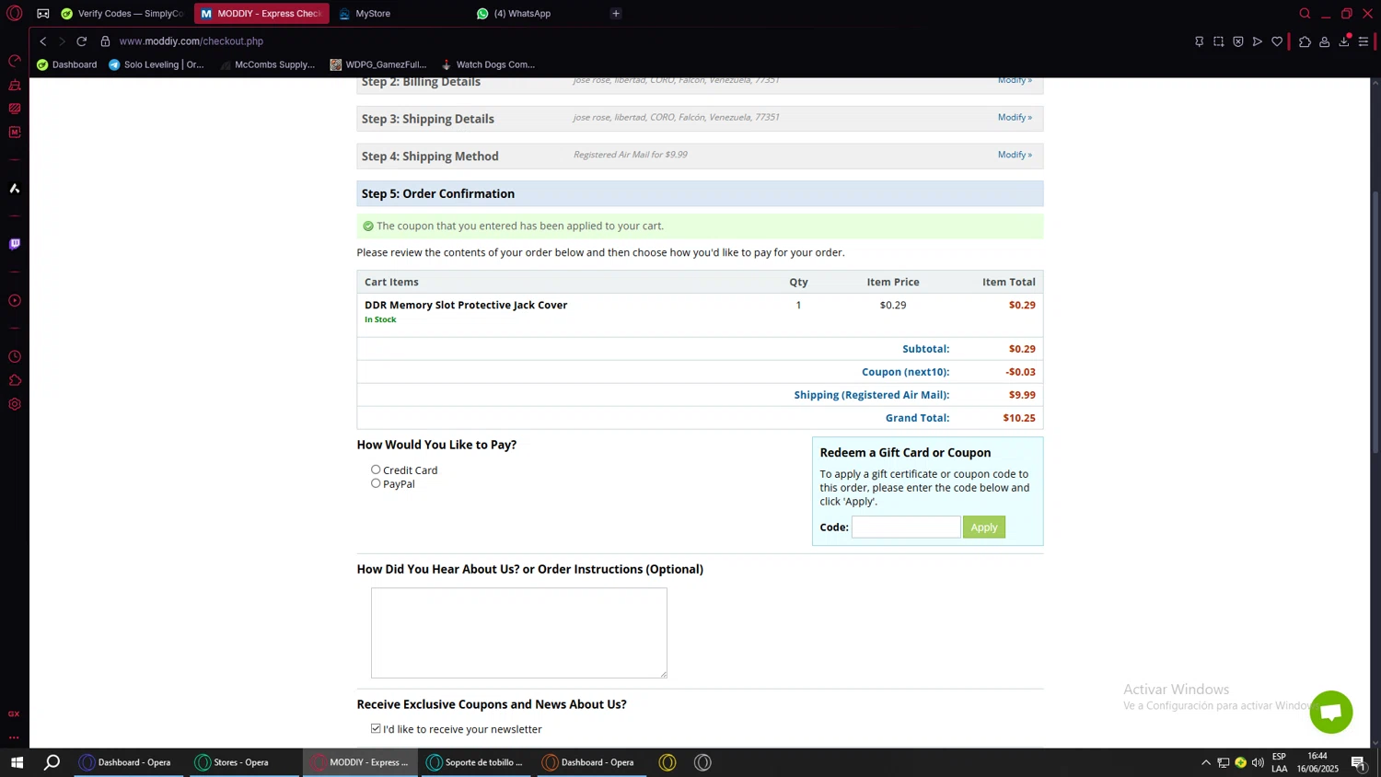Click the order instructions text area
Viewport: 1381px width, 777px height.
(518, 632)
